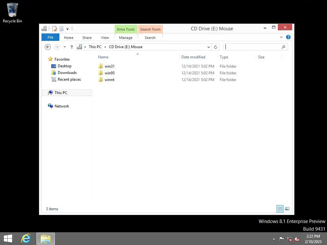Select Recent places in navigation pane

coord(69,79)
